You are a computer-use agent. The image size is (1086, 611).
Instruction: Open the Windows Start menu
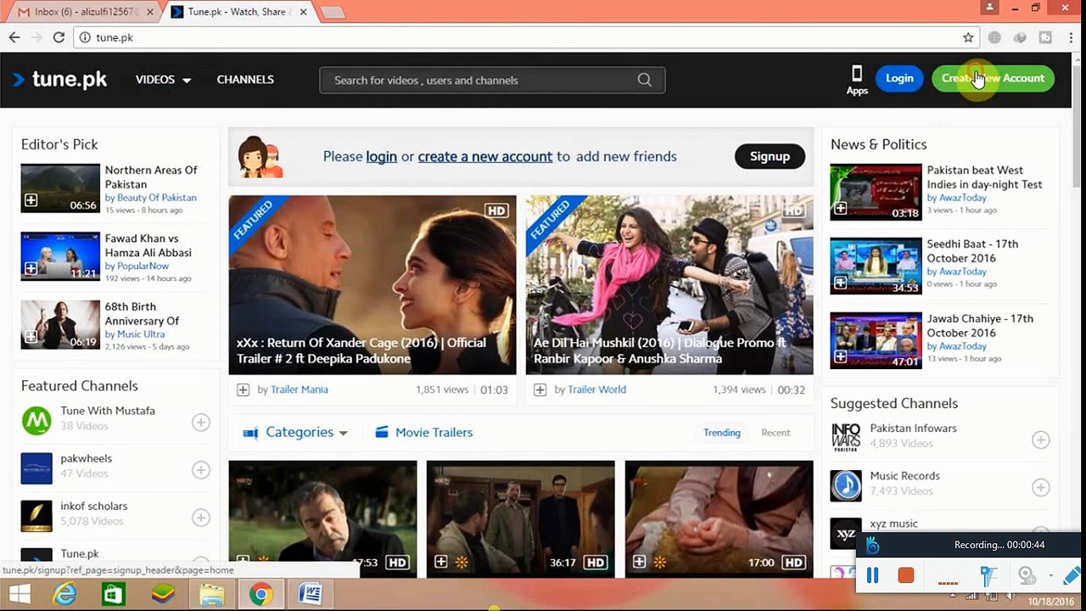pyautogui.click(x=20, y=594)
